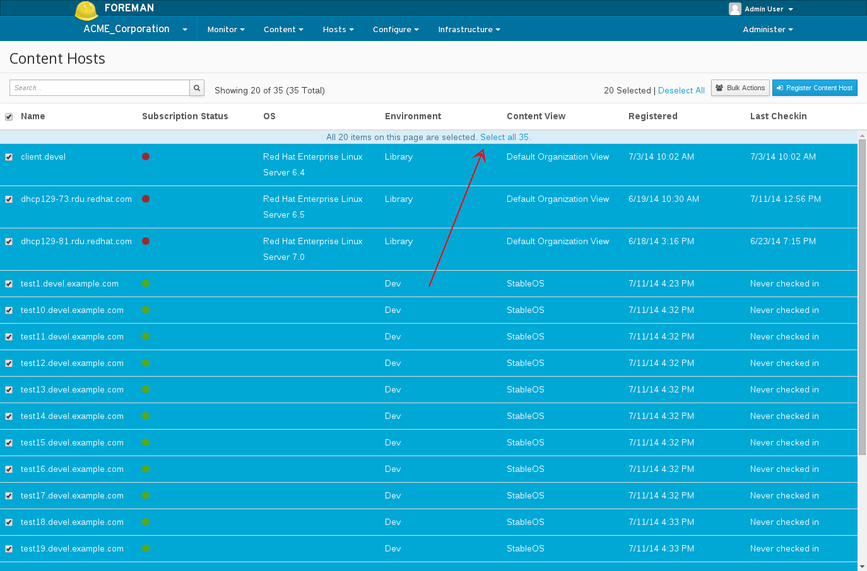This screenshot has height=571, width=867.
Task: Click green status dot for test13.devel.example.com
Action: tap(146, 389)
